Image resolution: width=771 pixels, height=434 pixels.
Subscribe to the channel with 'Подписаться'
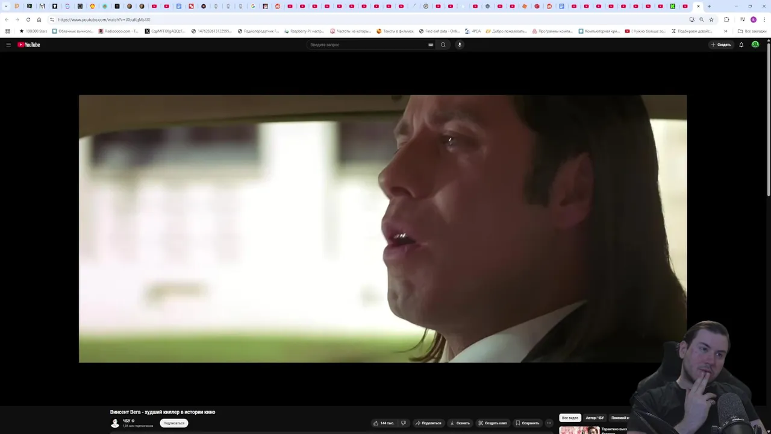pos(174,423)
